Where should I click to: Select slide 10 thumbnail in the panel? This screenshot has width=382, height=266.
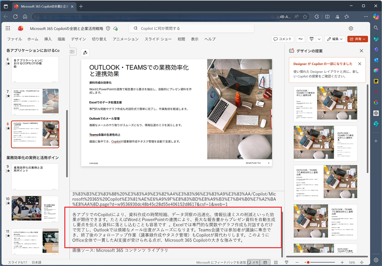point(35,208)
